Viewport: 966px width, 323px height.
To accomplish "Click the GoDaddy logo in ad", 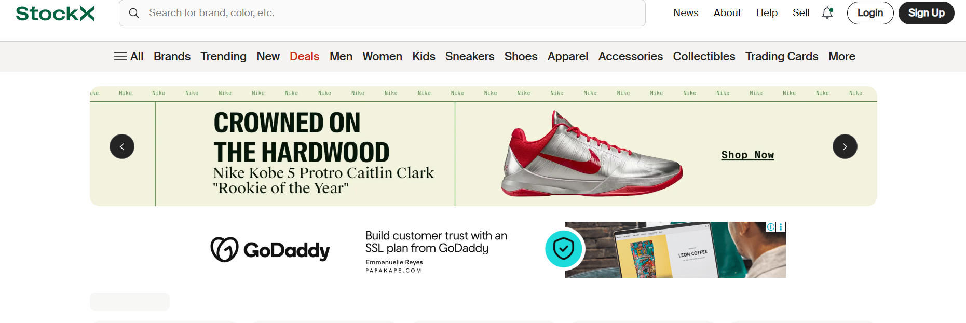I will click(x=270, y=250).
